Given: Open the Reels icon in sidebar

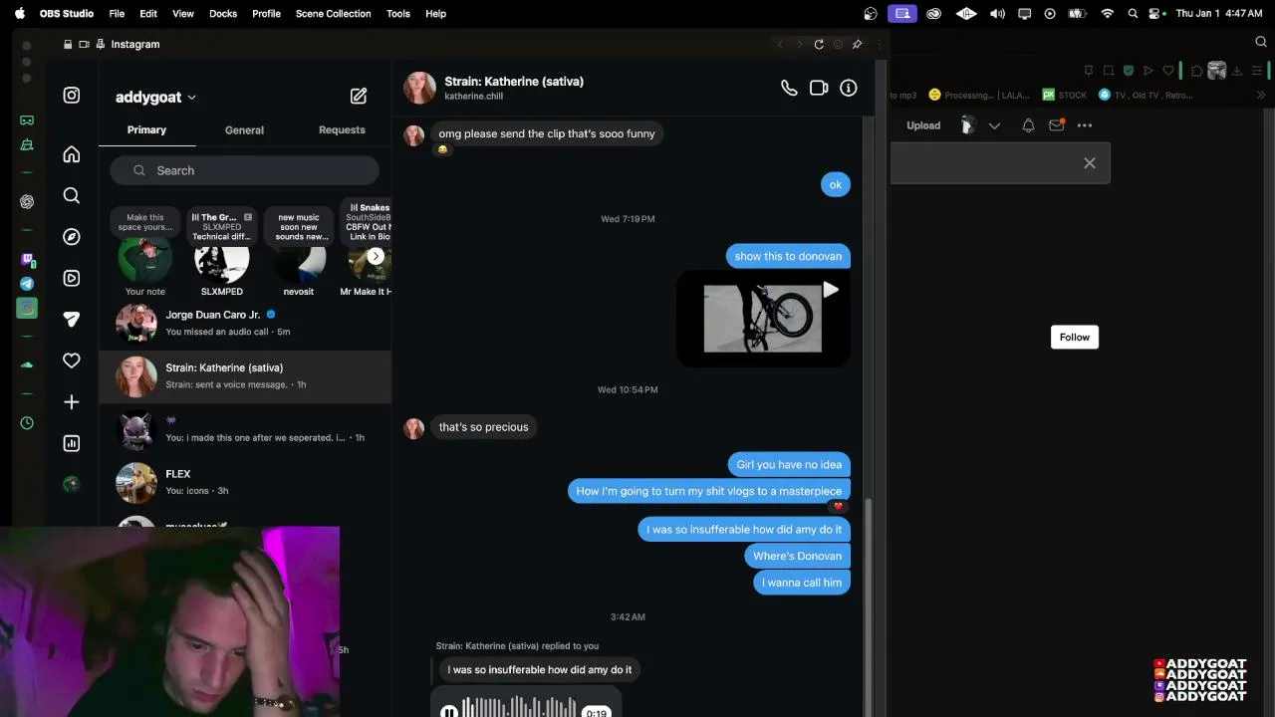Looking at the screenshot, I should click(x=72, y=278).
